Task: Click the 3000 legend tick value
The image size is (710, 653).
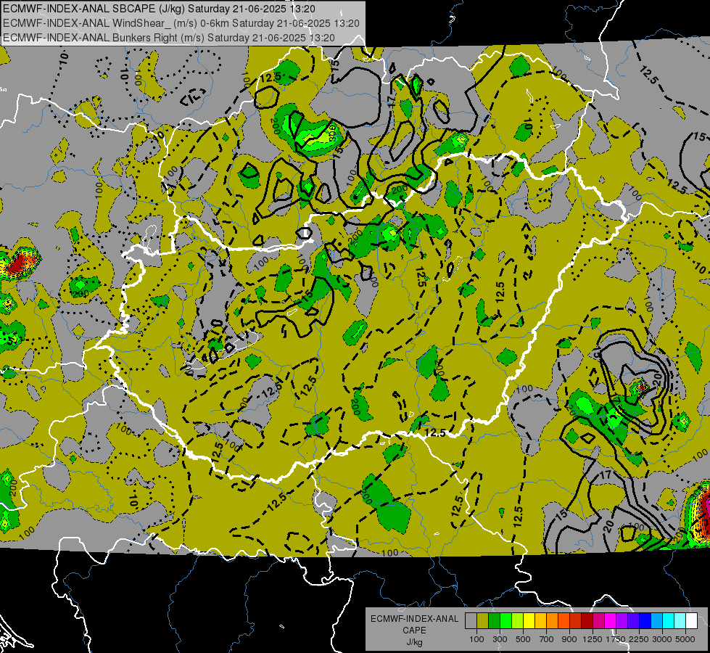Action: tap(662, 639)
